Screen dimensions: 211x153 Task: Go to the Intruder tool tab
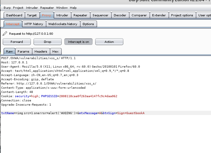click(62, 15)
